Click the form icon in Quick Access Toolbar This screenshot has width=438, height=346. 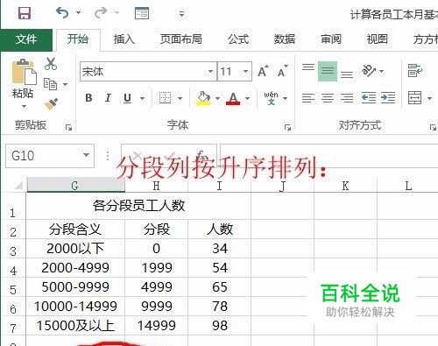click(x=142, y=13)
